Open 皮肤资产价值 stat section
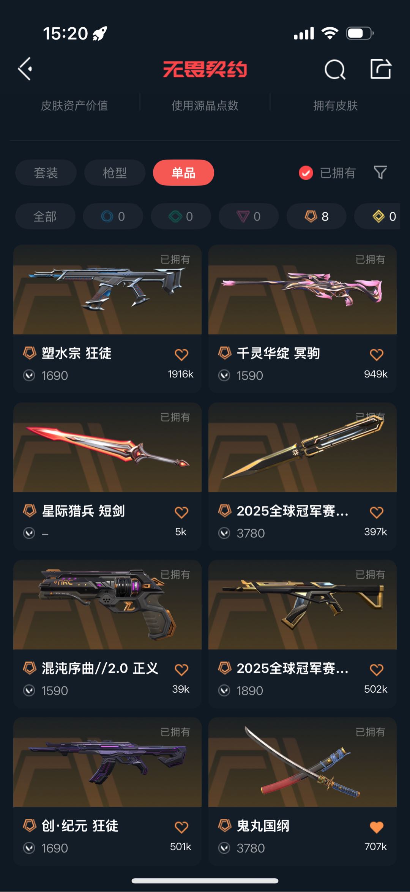This screenshot has width=410, height=892. 74,105
